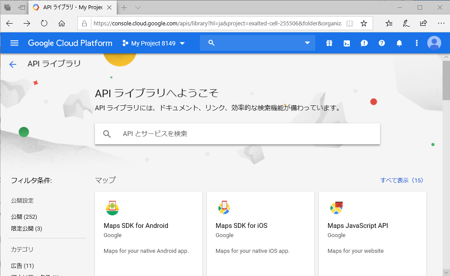The height and width of the screenshot is (276, 450).
Task: Send feedback via the speech bubble icon
Action: [x=364, y=43]
